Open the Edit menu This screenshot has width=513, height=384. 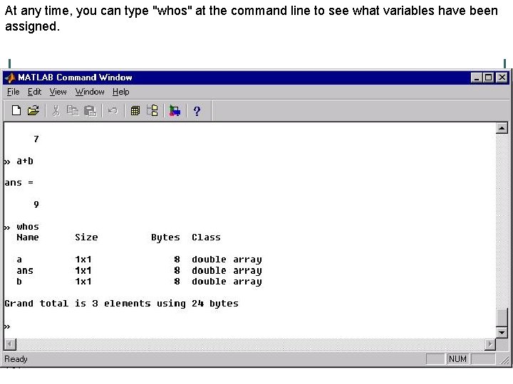click(34, 92)
